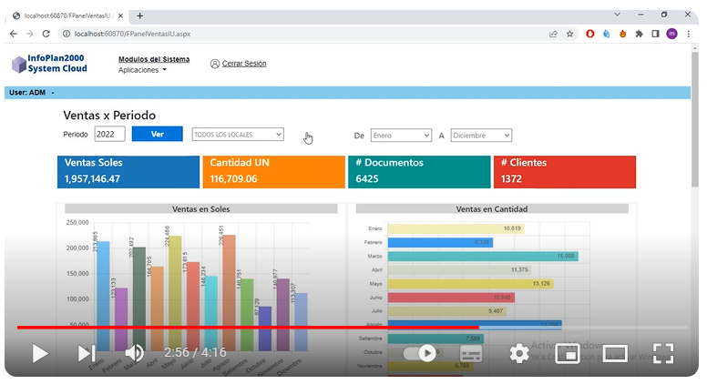Click the Cerrar Sesión link
Screen dimensions: 707x384
[244, 64]
